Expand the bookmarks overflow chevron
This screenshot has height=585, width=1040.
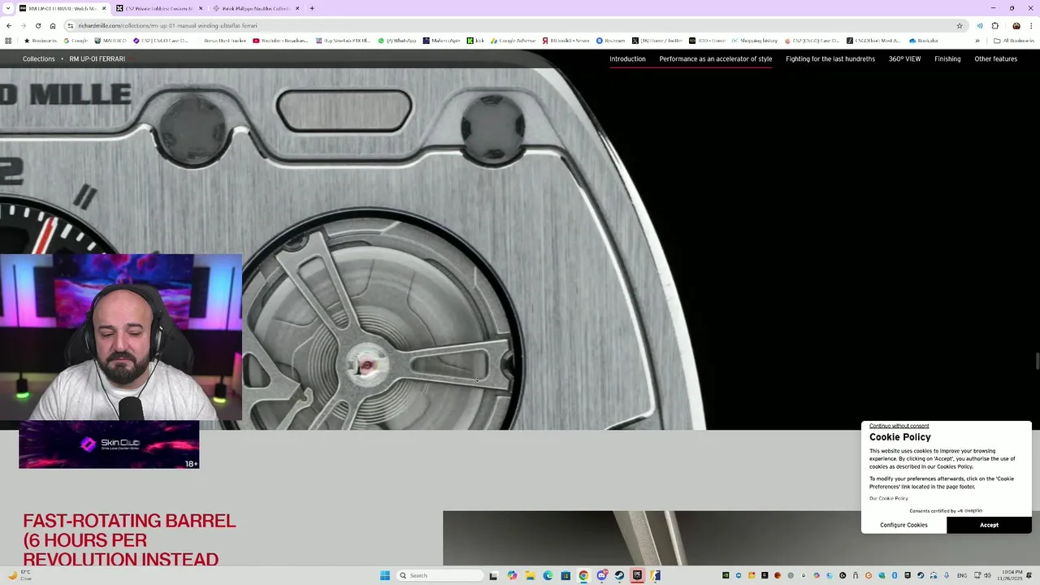977,41
